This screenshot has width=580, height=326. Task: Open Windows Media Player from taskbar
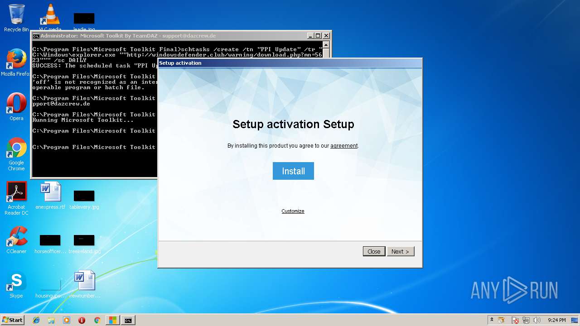pyautogui.click(x=67, y=320)
